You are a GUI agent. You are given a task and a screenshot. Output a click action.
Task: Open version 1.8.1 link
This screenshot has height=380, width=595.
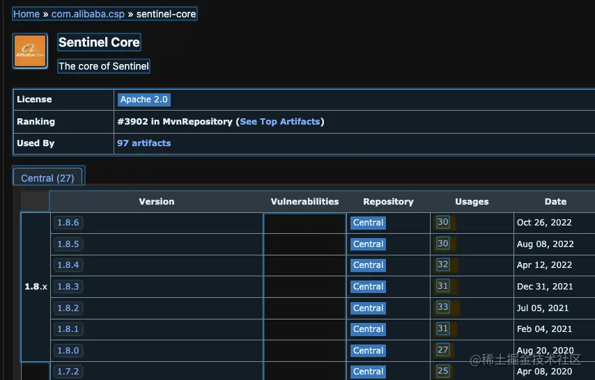coord(68,328)
